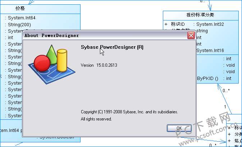Click the Copyright 1991-2008 Sybase line
Viewport: 242px width, 147px height.
(129, 112)
